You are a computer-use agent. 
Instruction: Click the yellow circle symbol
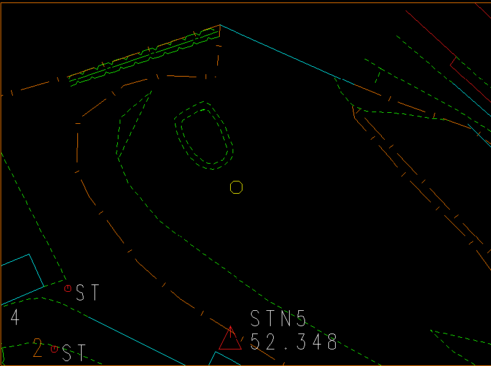pos(236,187)
